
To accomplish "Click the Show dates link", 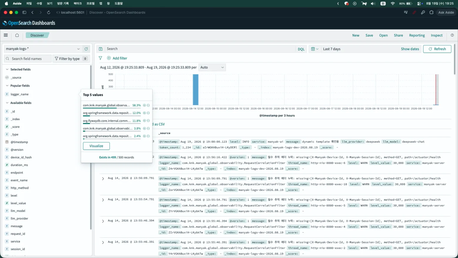I will 410,49.
